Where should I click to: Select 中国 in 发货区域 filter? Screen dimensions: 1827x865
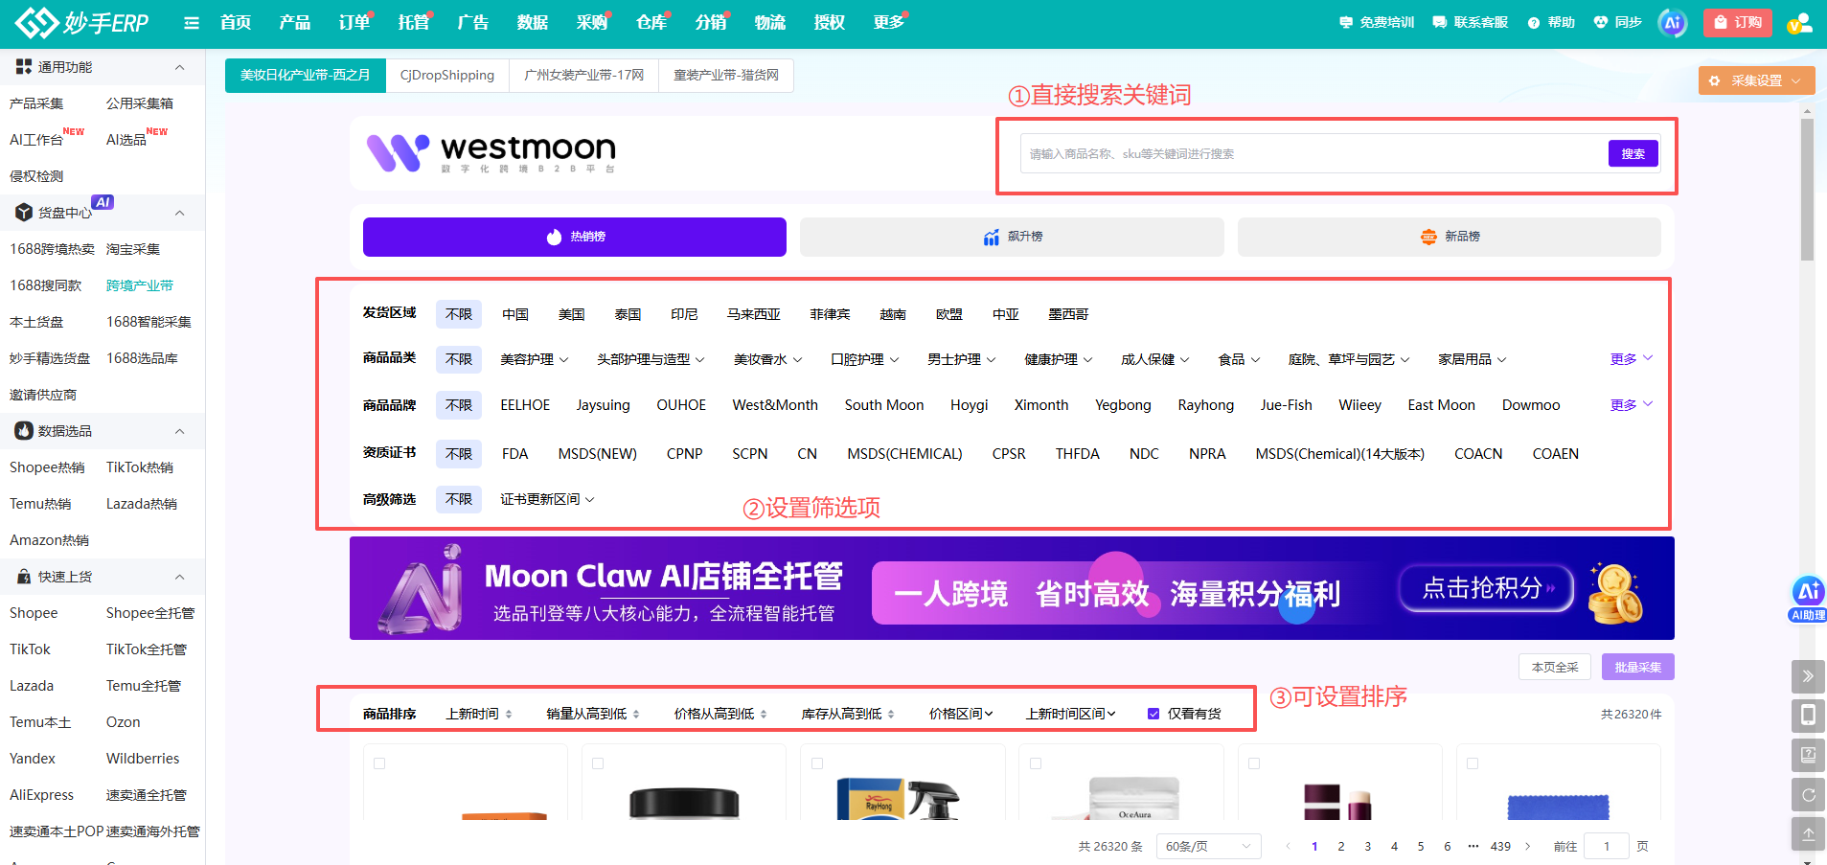pos(515,314)
